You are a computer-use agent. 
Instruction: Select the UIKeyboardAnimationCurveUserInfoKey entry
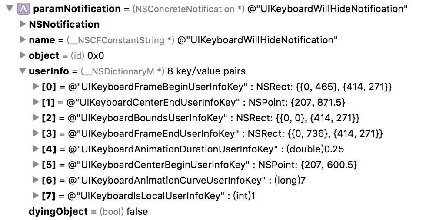[173, 180]
